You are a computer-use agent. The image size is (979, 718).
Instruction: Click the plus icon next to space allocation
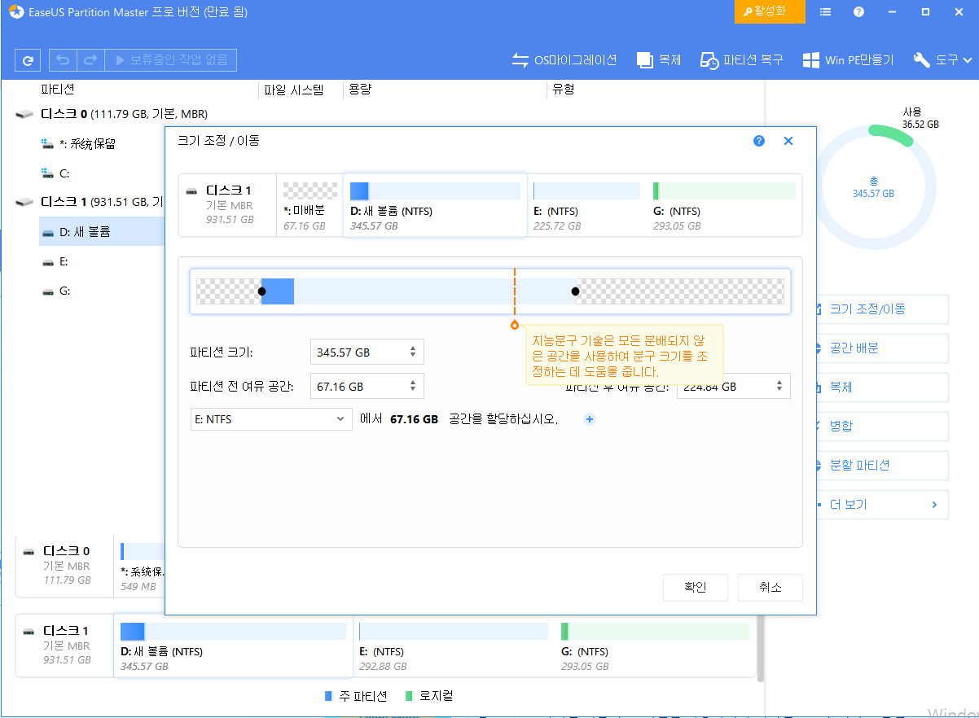[589, 419]
